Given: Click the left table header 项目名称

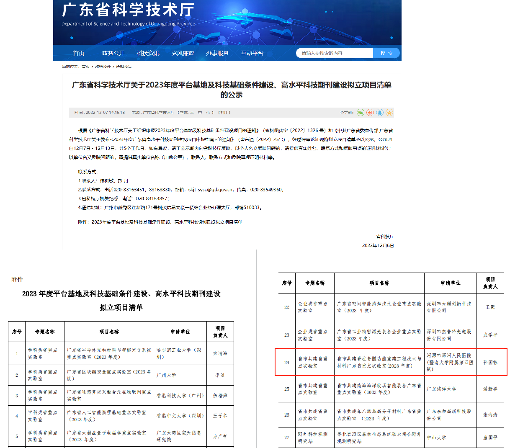Looking at the screenshot, I should [109, 332].
